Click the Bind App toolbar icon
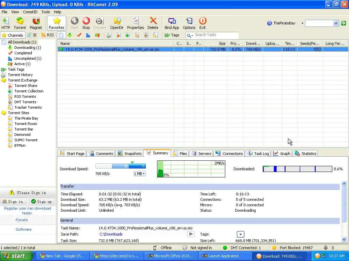 (172, 23)
